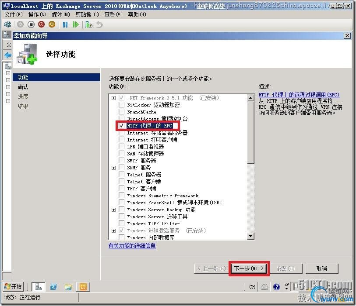356x306 pixels.
Task: Select Internet 存储命名服务器 row
Action: [157, 133]
